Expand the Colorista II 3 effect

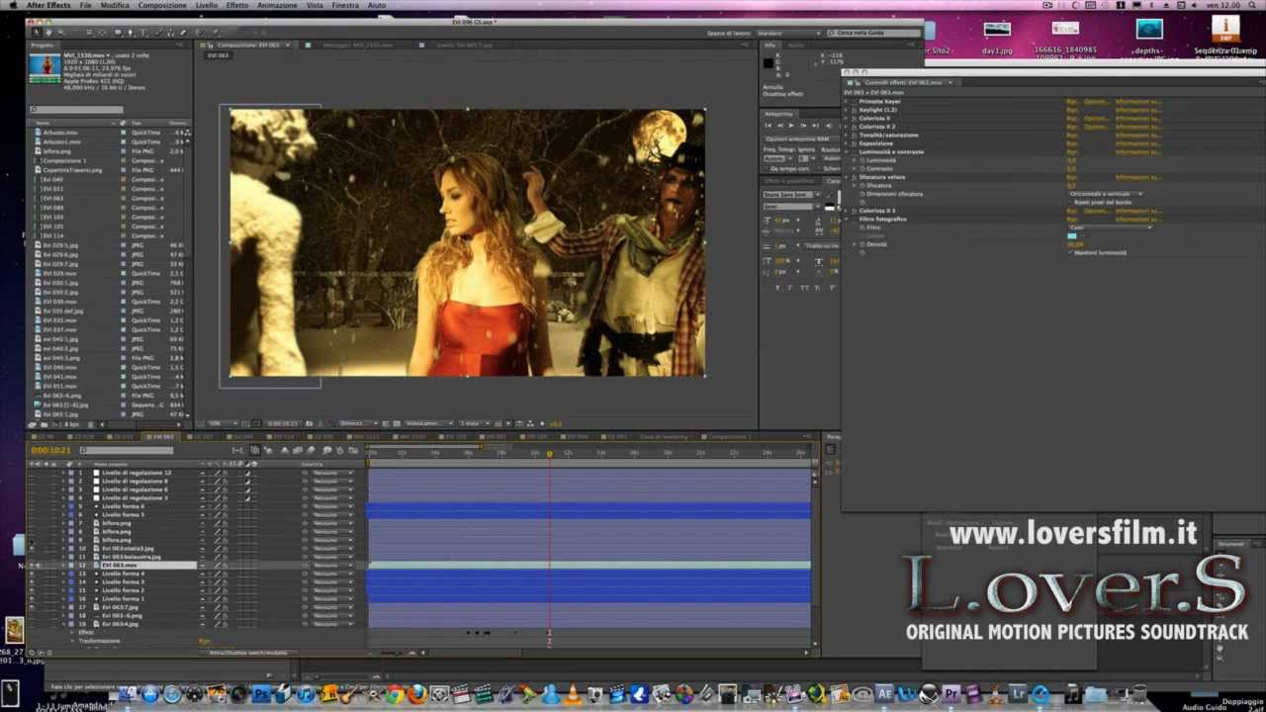coord(846,211)
